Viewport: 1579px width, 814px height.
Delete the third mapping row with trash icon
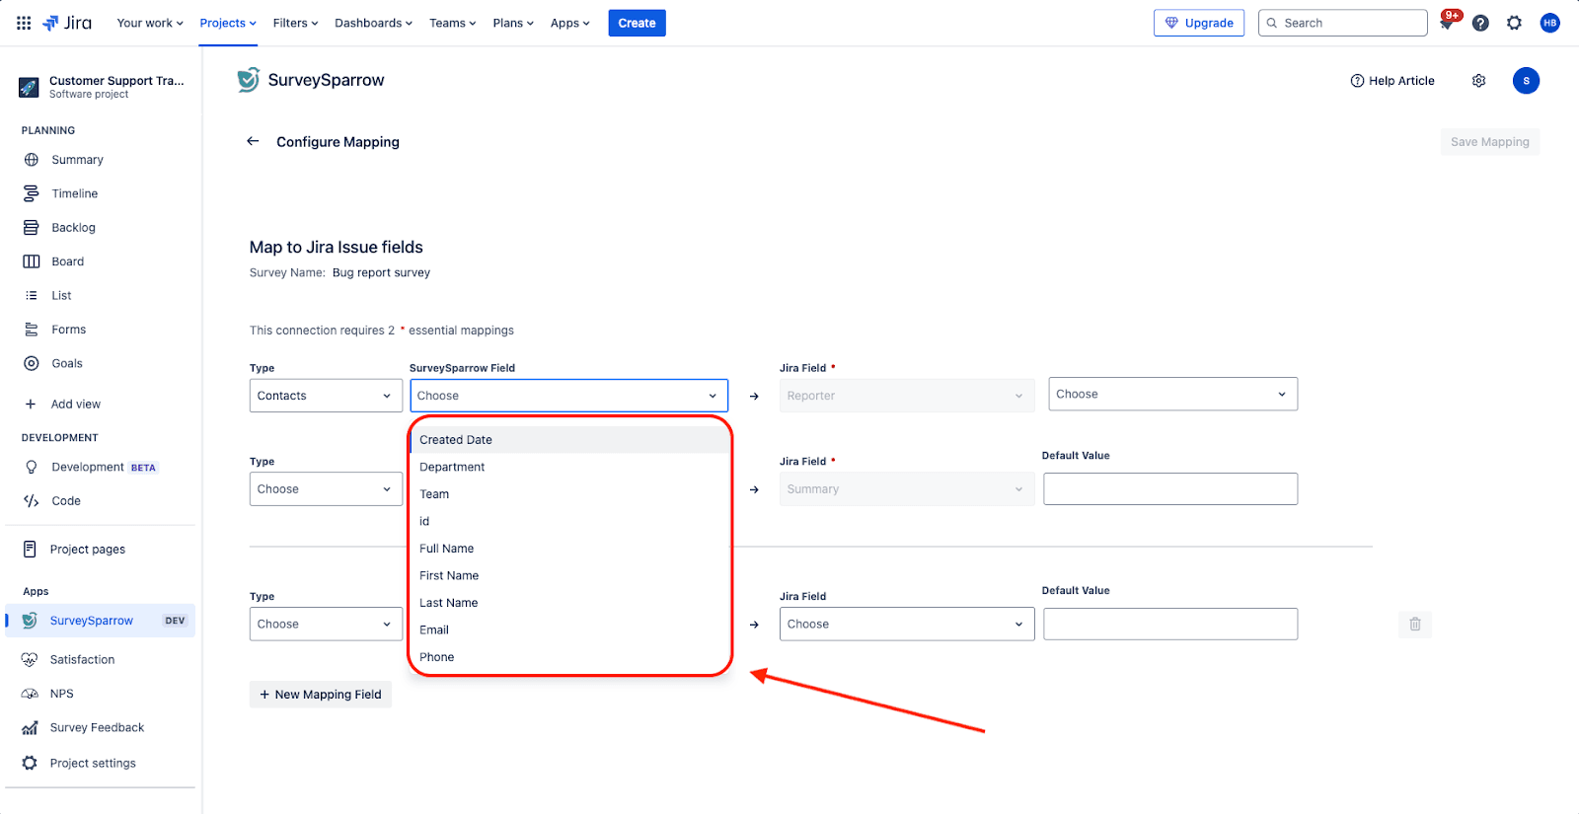(x=1414, y=624)
